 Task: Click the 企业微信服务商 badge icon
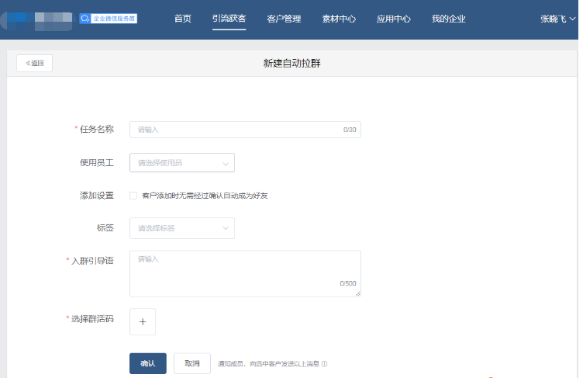coord(109,18)
